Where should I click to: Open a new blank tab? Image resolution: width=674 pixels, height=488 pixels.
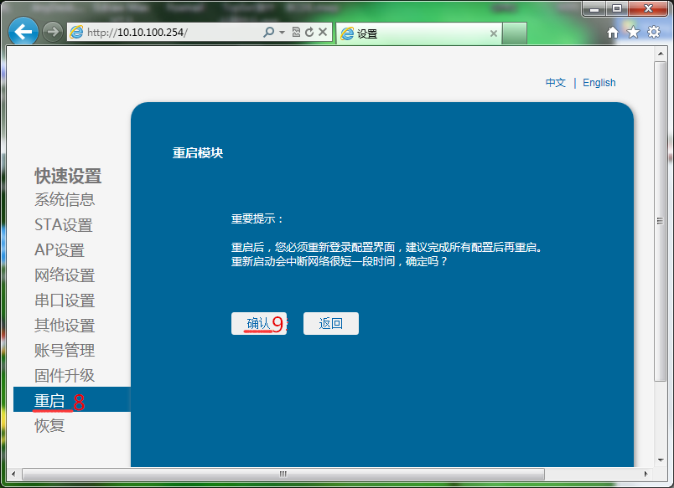[515, 33]
